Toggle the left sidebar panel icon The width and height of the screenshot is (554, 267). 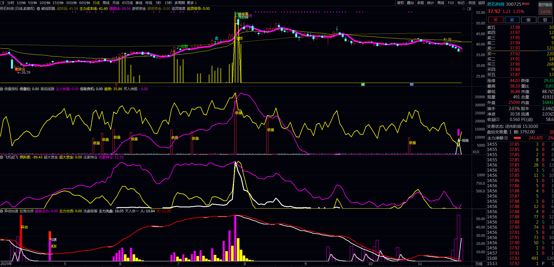coord(3,3)
